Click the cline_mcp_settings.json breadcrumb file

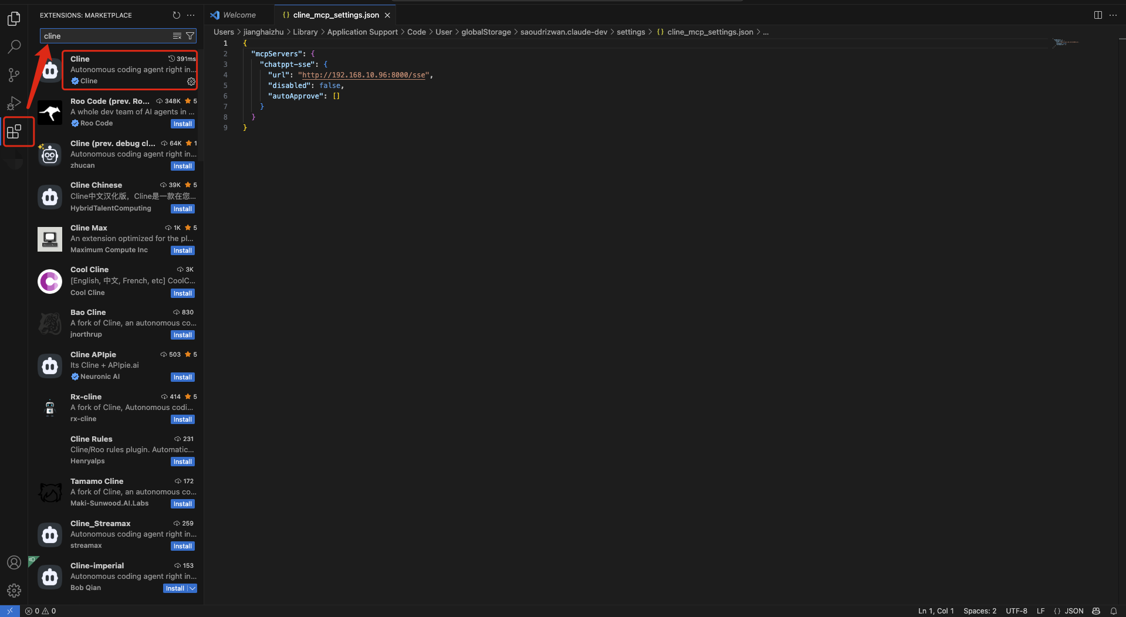(x=710, y=32)
